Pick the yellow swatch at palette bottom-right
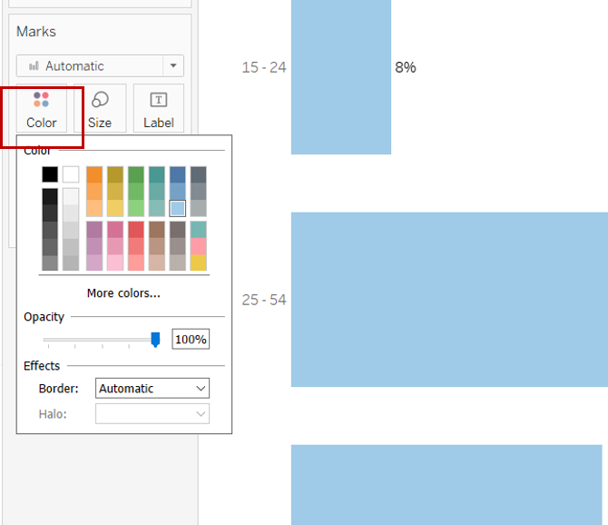Screen dimensions: 608x525 [199, 262]
